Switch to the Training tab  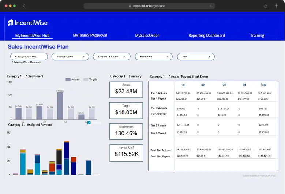[x=257, y=36]
